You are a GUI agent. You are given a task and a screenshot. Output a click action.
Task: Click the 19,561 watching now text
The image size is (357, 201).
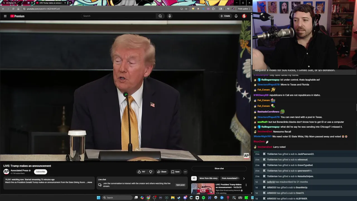(x=15, y=180)
